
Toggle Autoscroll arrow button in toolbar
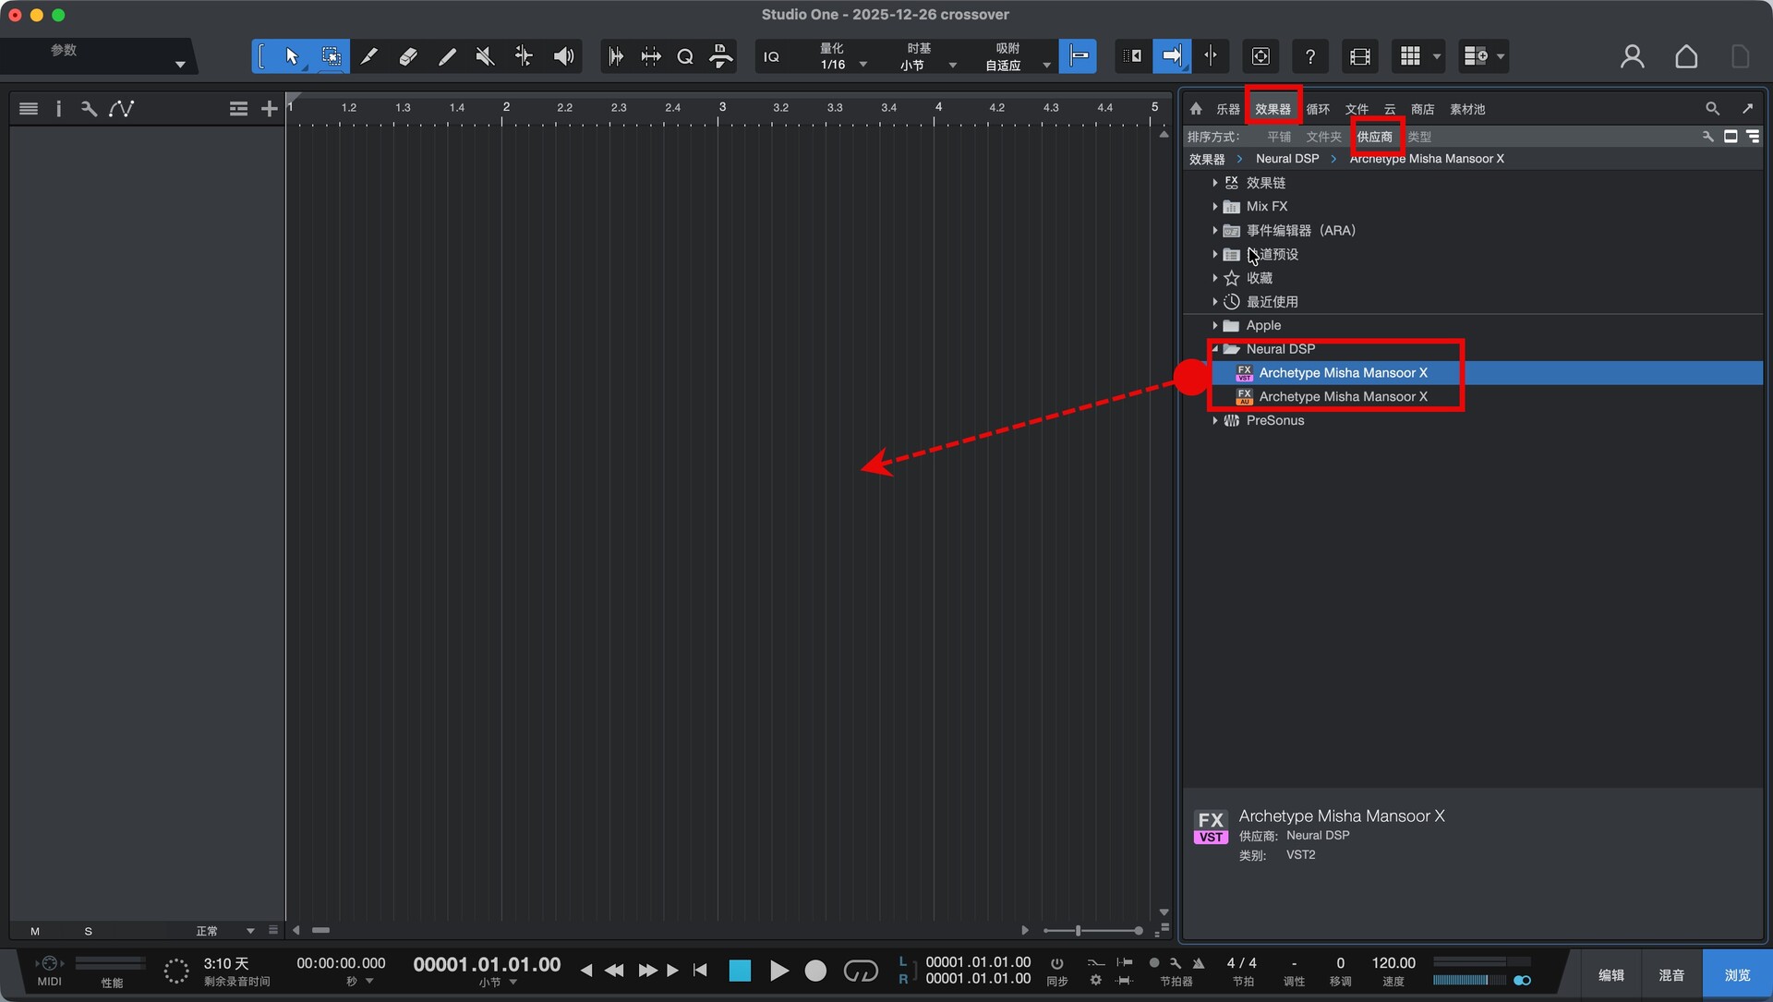click(x=1171, y=57)
